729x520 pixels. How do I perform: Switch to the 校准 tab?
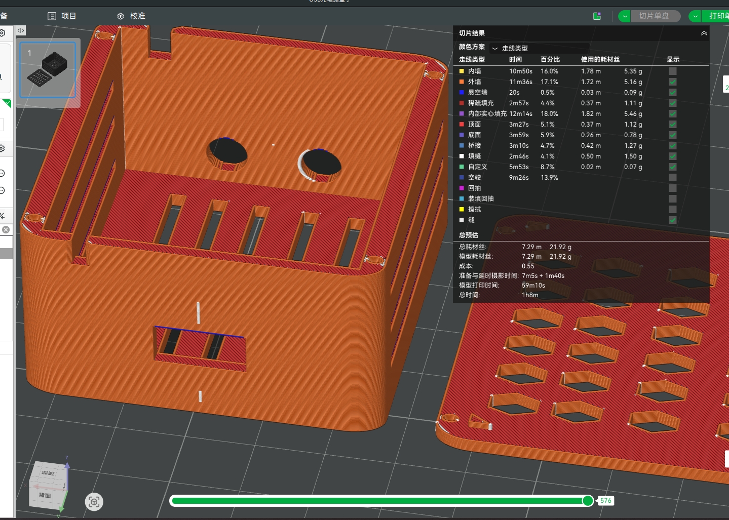coord(137,16)
